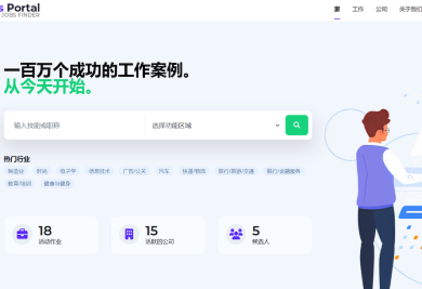Click the 健康与健身 industry tag
Screen dimensions: 422x289
click(x=57, y=183)
